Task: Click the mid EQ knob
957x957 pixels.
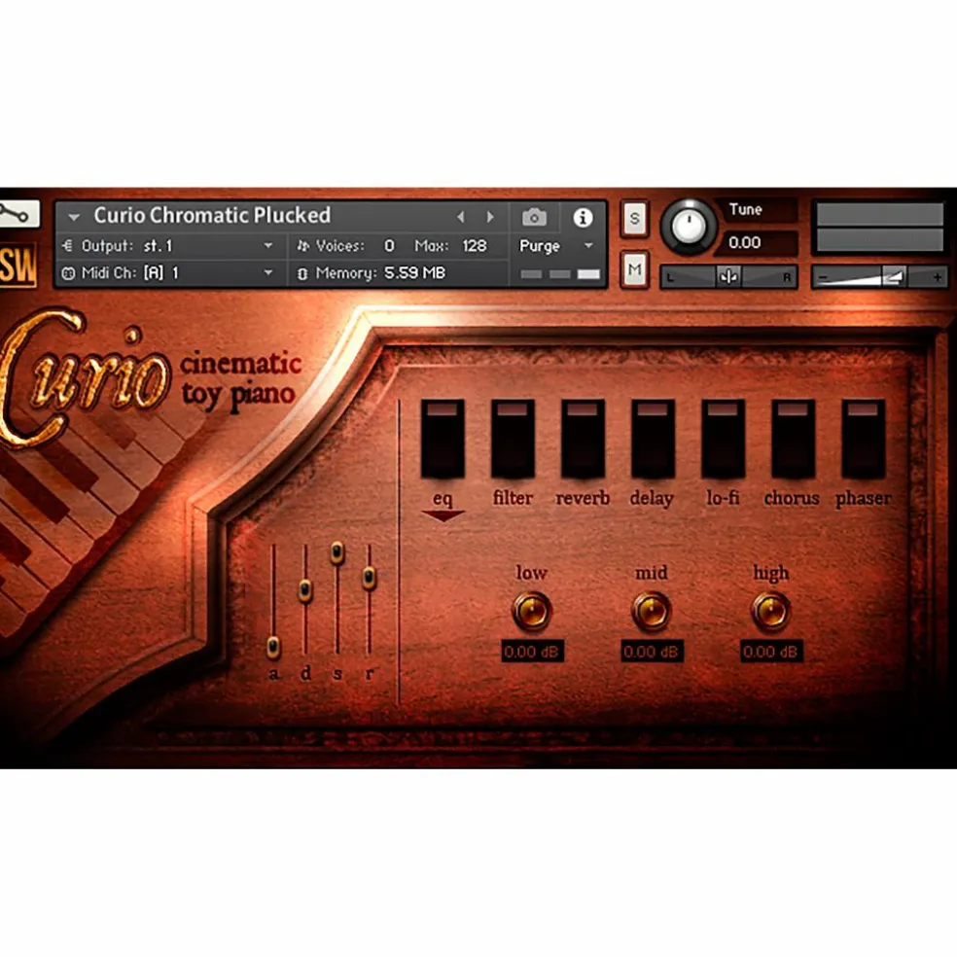Action: click(652, 611)
